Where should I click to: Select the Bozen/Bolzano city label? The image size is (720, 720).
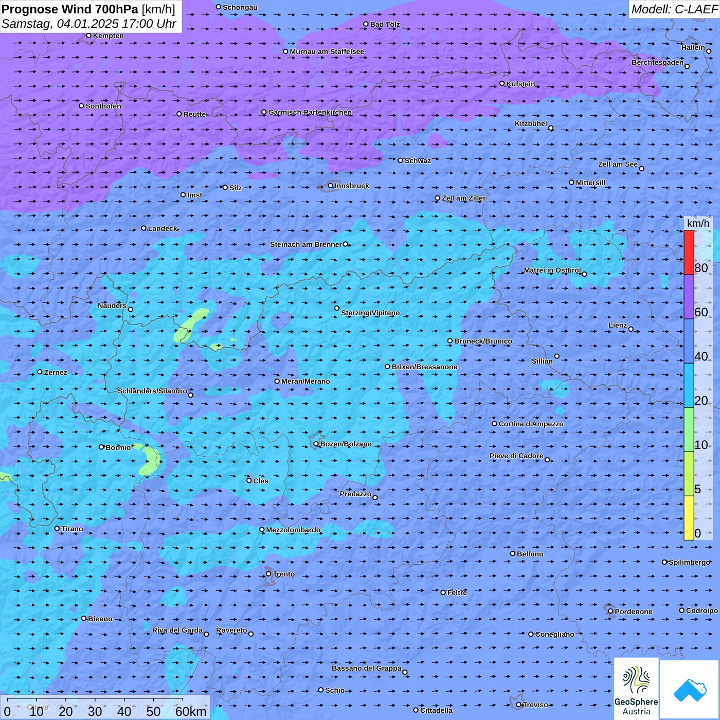346,444
